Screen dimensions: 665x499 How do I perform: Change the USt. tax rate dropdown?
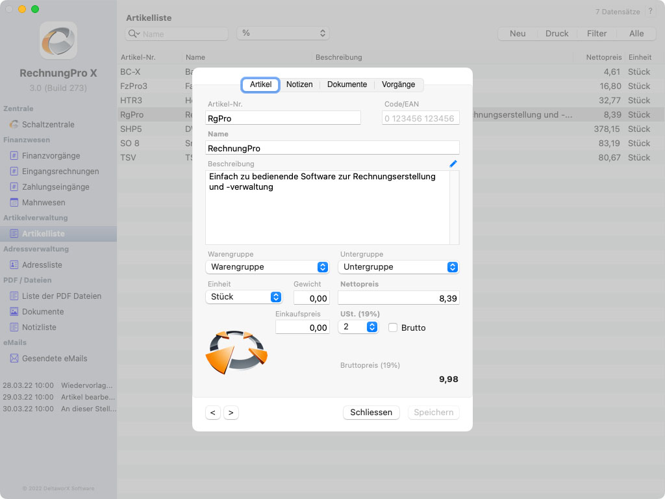point(358,327)
